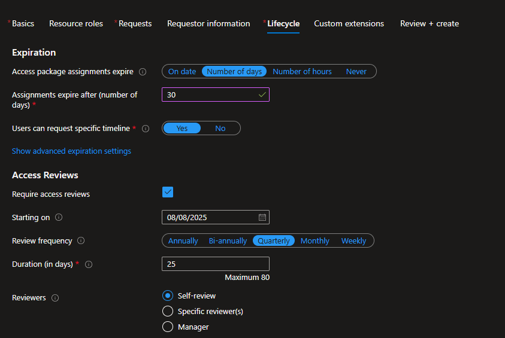Go to the Custom extensions tab
This screenshot has height=338, width=505.
click(349, 24)
